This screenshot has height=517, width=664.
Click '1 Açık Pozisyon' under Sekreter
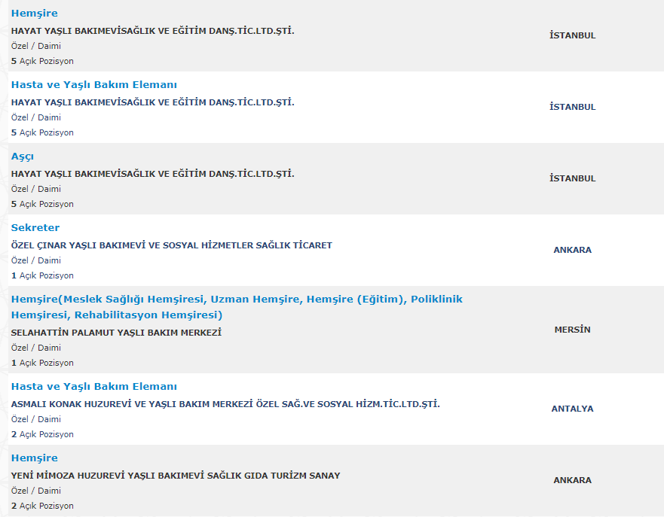42,275
